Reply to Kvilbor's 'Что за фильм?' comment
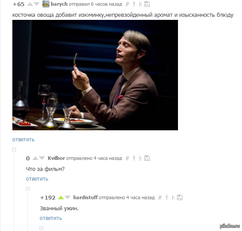 pyautogui.click(x=37, y=179)
